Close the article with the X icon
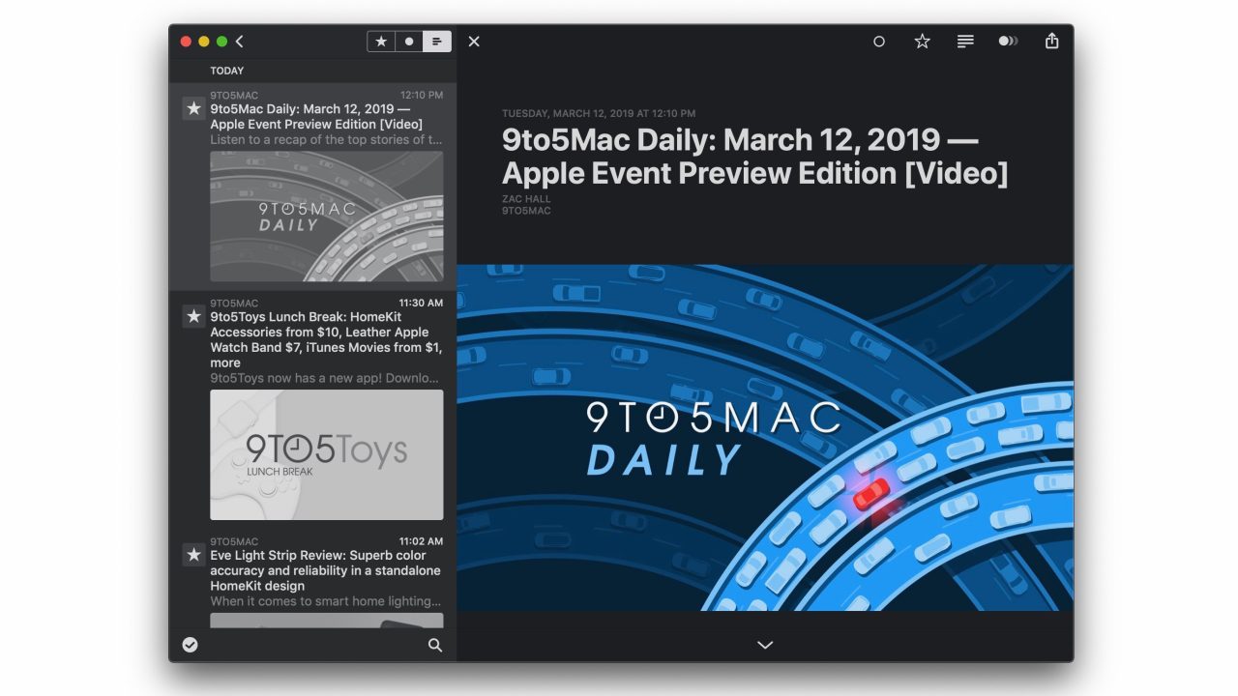This screenshot has height=696, width=1238. coord(474,42)
